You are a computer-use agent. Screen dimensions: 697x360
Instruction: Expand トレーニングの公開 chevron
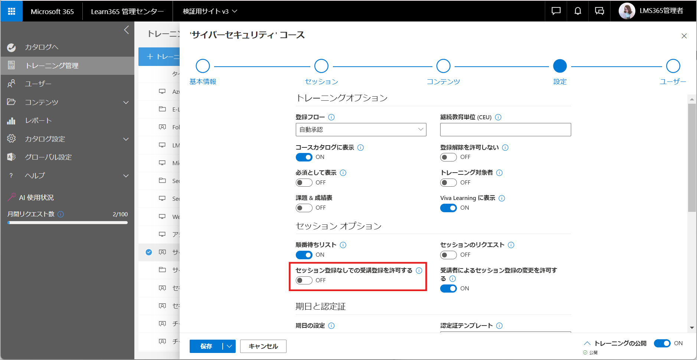(x=587, y=343)
